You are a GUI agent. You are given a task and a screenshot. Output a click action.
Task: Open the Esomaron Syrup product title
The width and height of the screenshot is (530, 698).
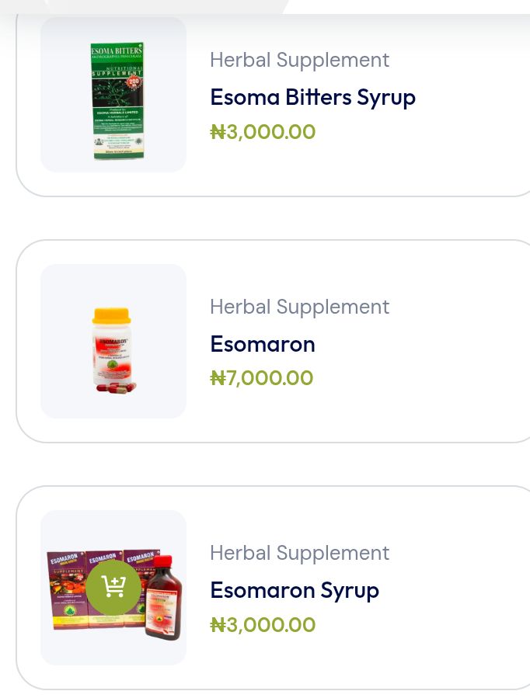295,590
